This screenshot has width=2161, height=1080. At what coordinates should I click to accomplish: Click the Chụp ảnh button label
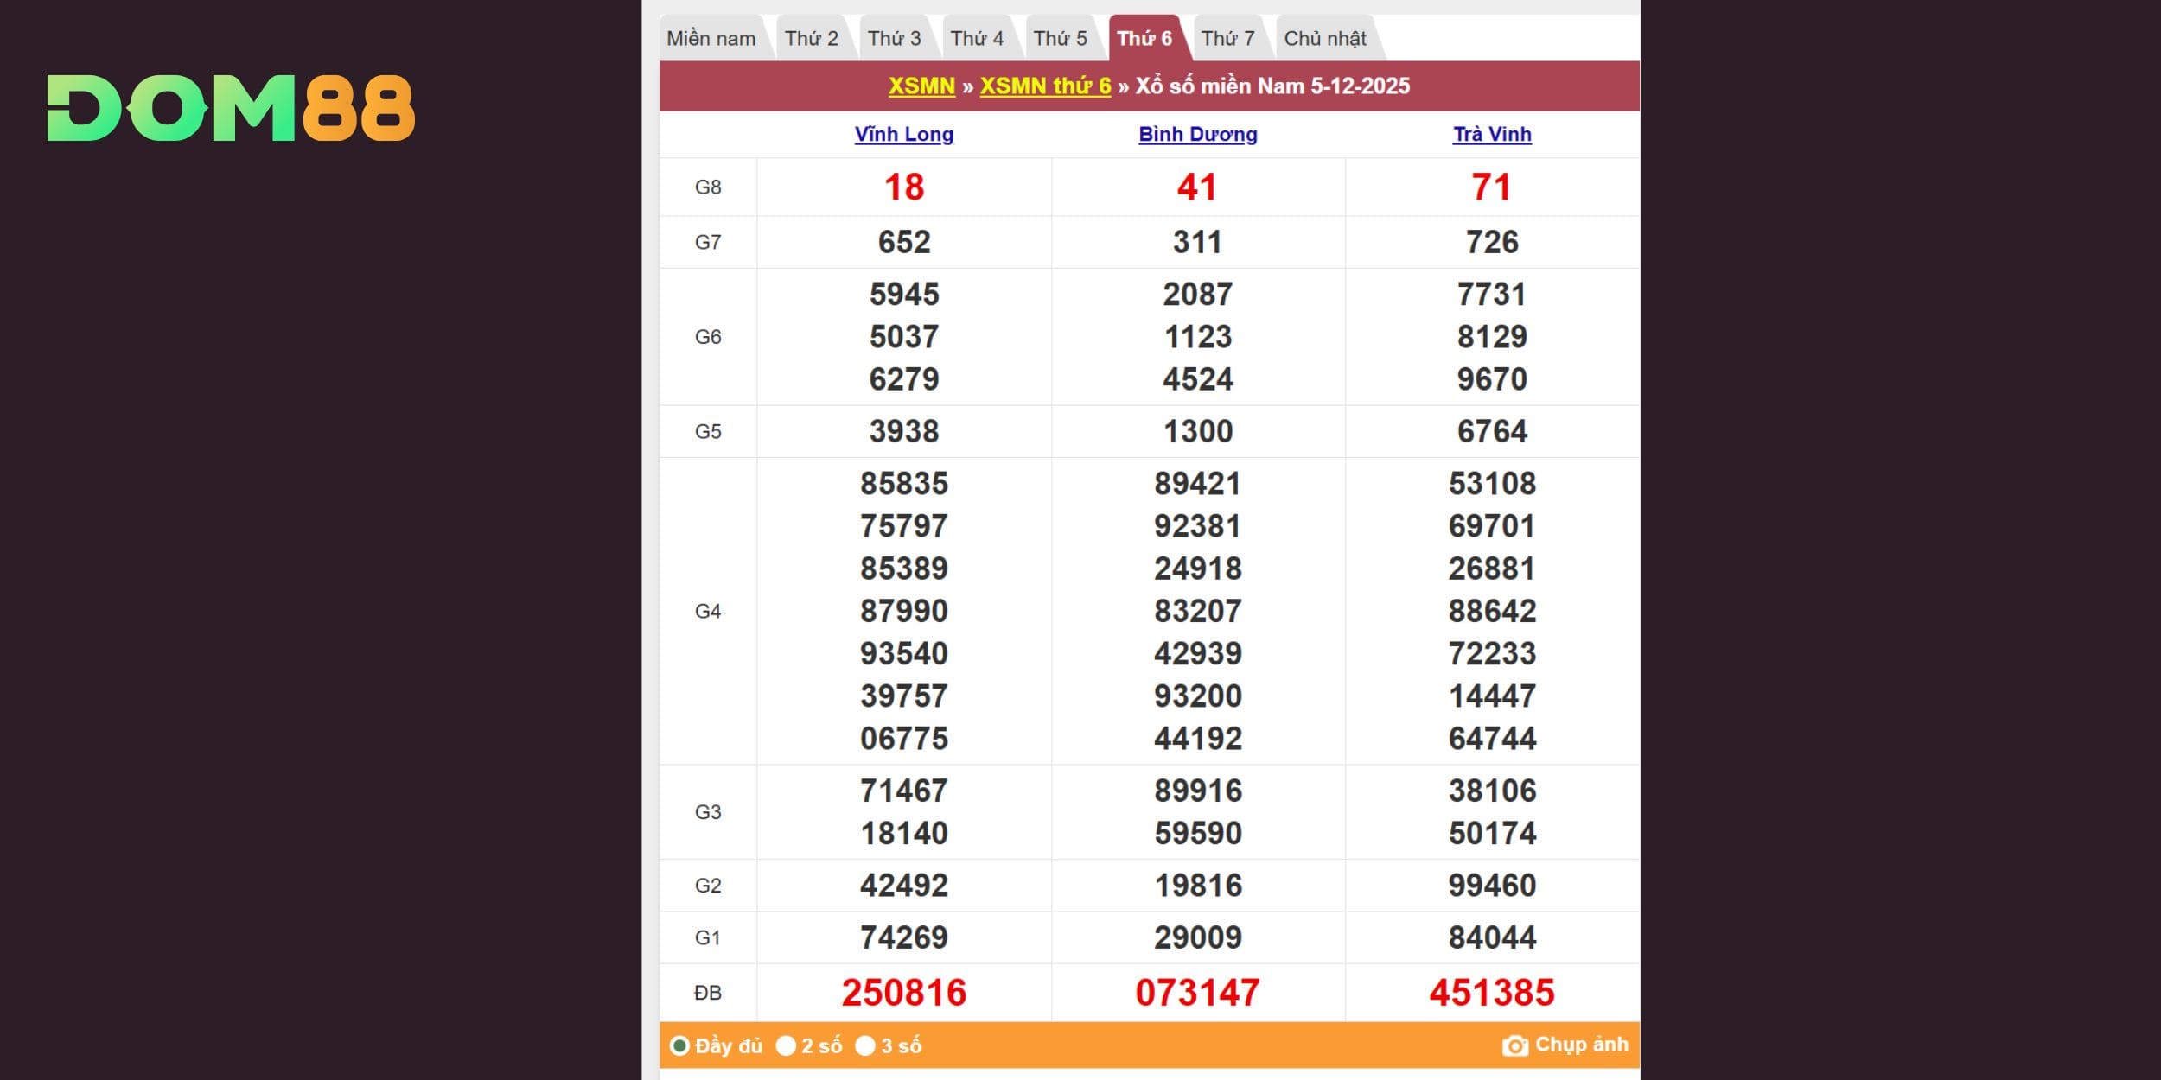tap(1581, 1045)
